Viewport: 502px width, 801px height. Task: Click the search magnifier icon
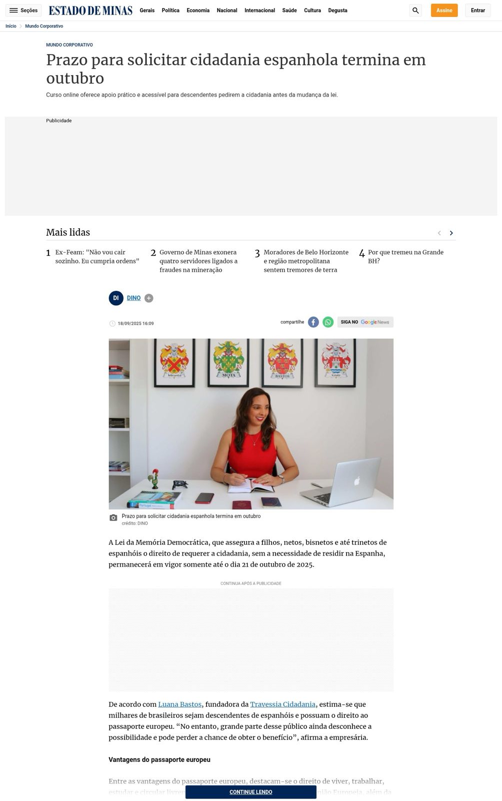[415, 11]
